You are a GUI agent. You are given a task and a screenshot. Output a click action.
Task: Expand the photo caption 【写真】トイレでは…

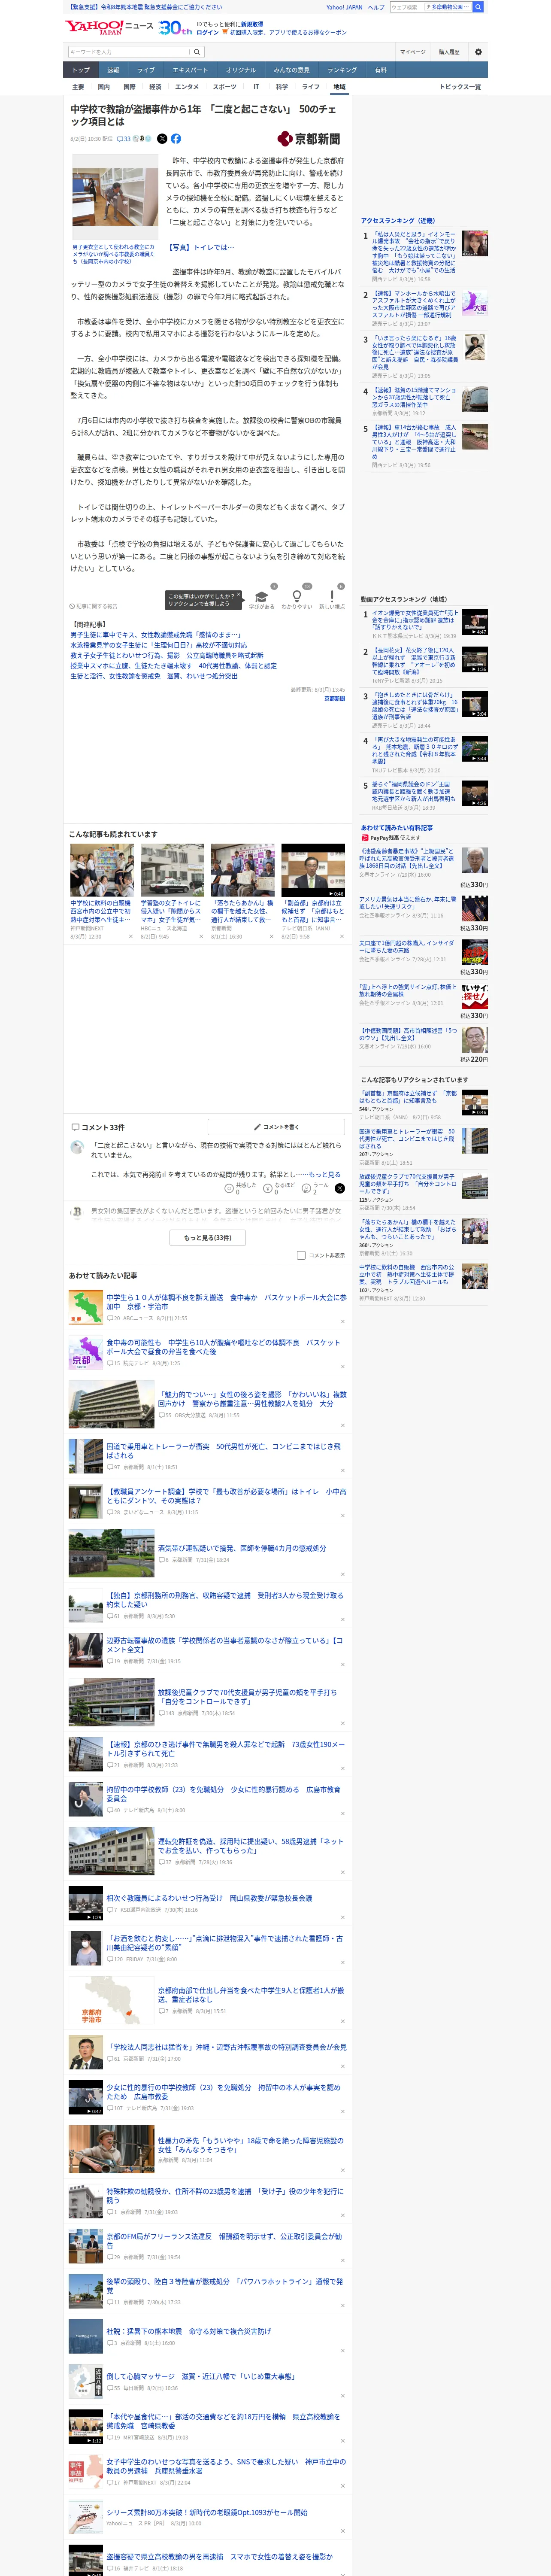click(x=201, y=247)
